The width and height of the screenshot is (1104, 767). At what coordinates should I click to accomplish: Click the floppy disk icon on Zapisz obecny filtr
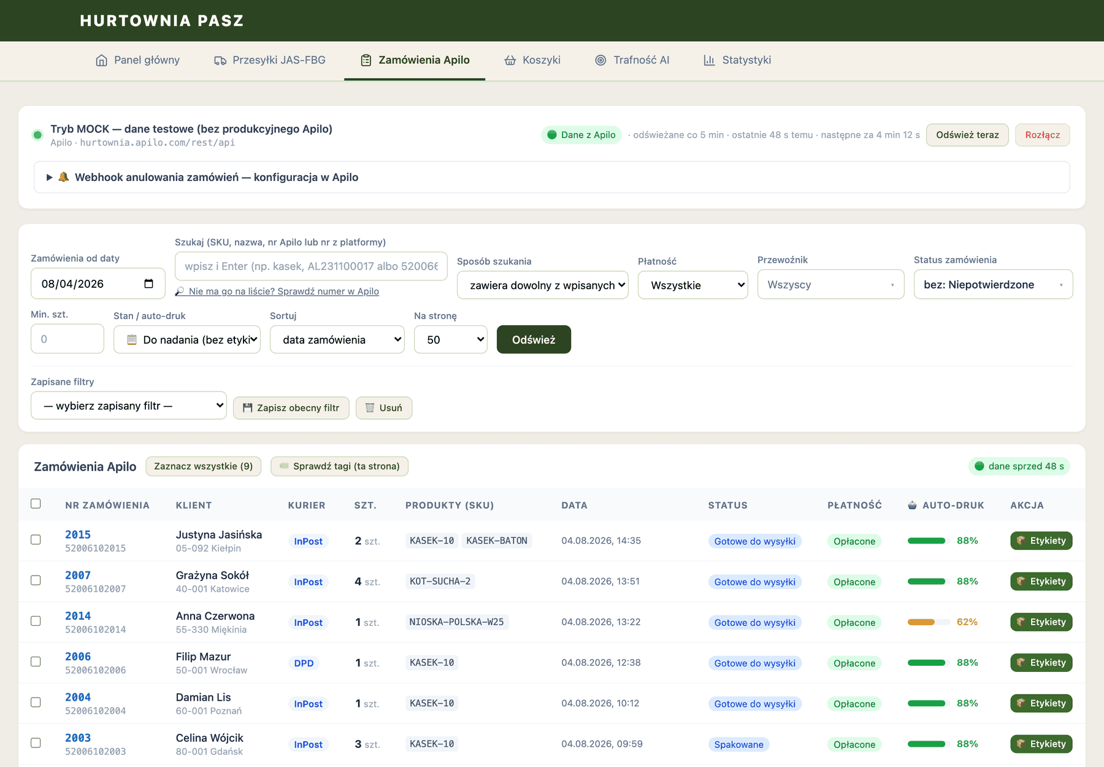[x=248, y=408]
